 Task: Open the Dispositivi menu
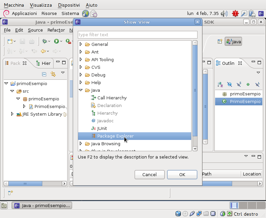pyautogui.click(x=69, y=5)
